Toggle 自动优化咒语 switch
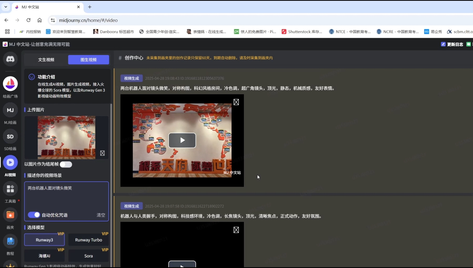Viewport: 473px width, 268px height. pyautogui.click(x=34, y=215)
